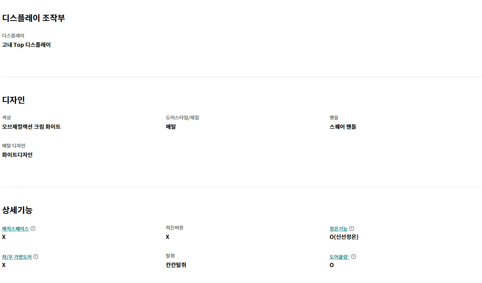482x283 pixels.
Task: Click the 히든버튼 label
Action: pyautogui.click(x=175, y=228)
